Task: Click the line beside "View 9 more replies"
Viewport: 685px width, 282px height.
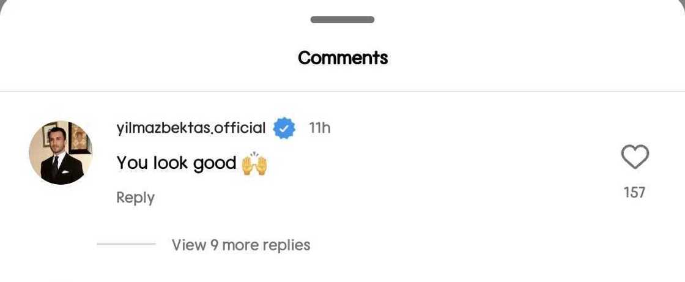Action: click(126, 245)
